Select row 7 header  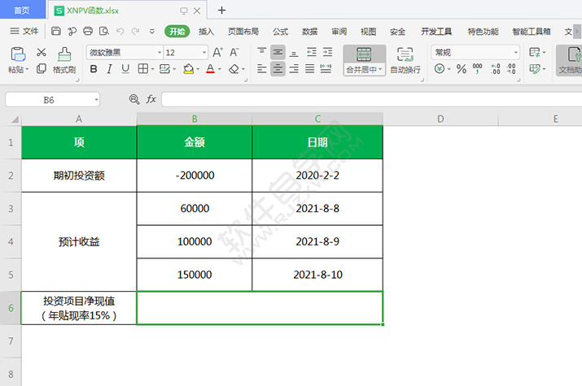(x=11, y=340)
